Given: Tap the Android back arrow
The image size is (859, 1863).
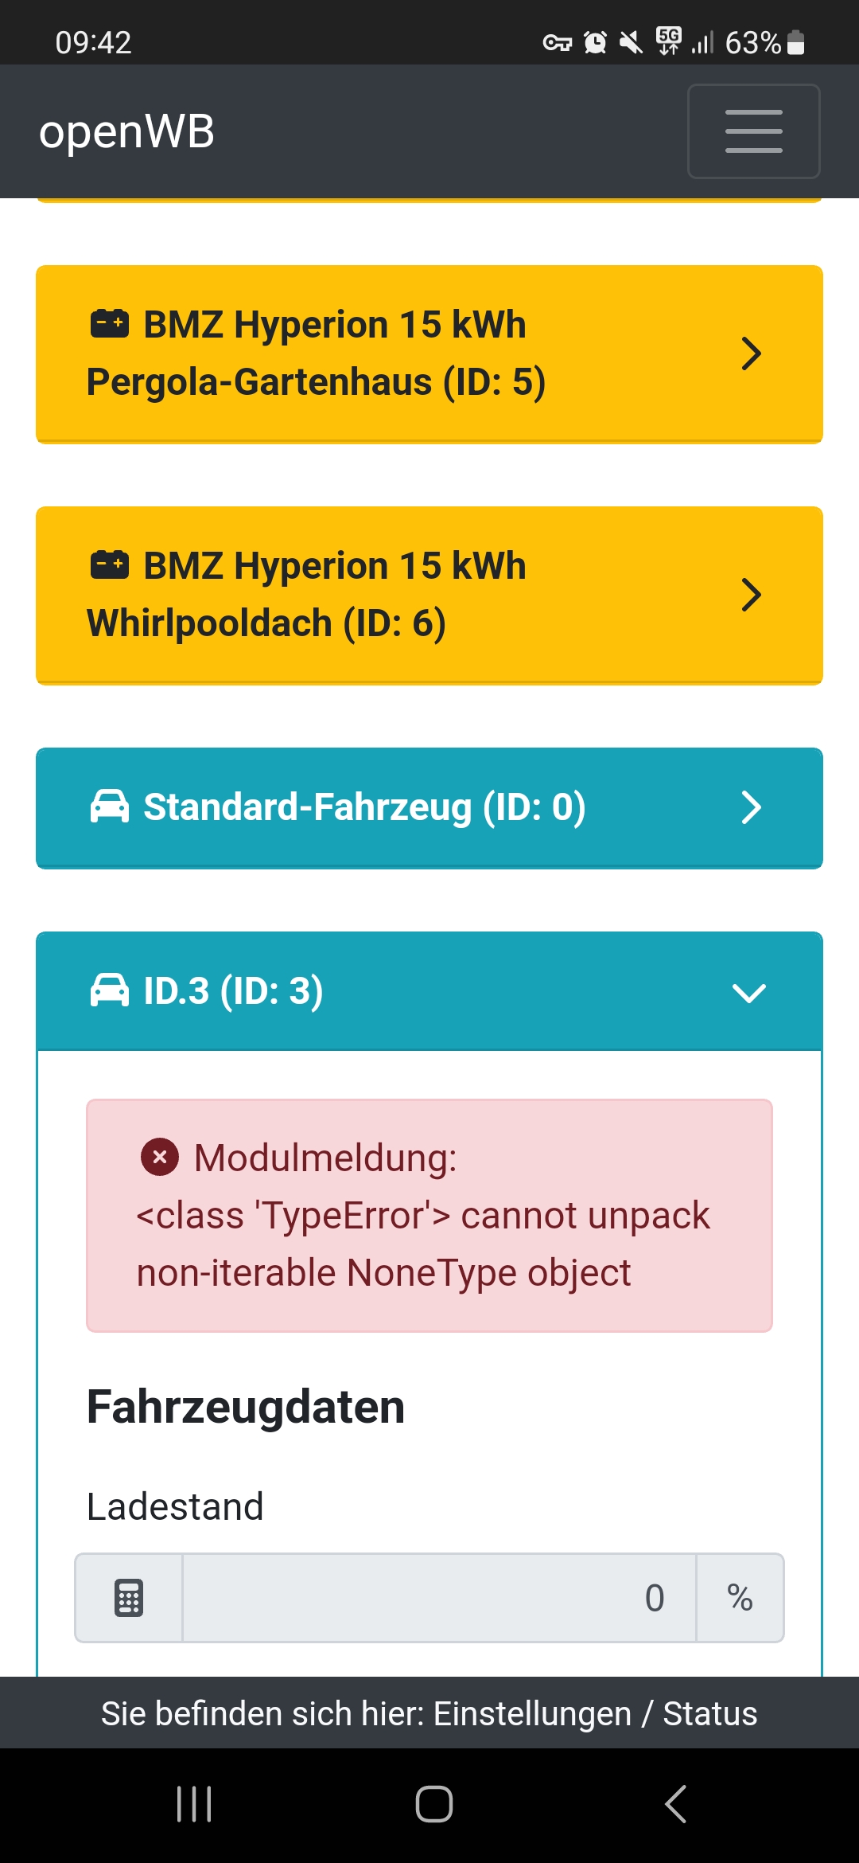Looking at the screenshot, I should [675, 1804].
